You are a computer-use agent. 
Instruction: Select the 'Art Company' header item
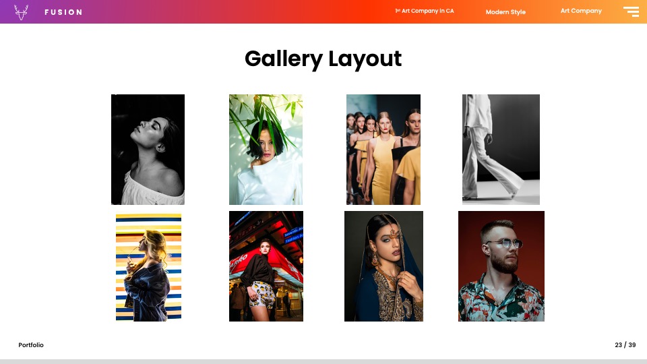581,11
